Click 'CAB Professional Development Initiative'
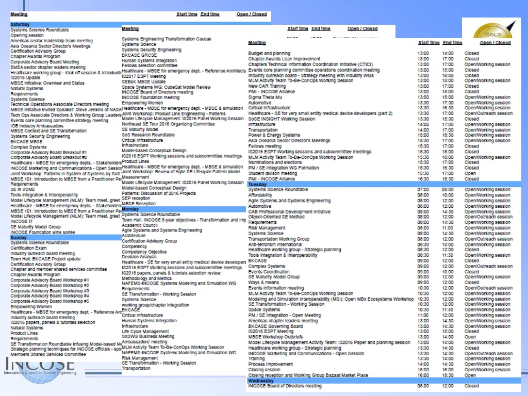The width and height of the screenshot is (528, 396). [x=289, y=212]
